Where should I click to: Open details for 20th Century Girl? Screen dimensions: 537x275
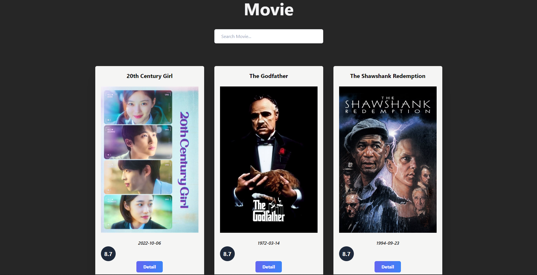click(x=149, y=267)
